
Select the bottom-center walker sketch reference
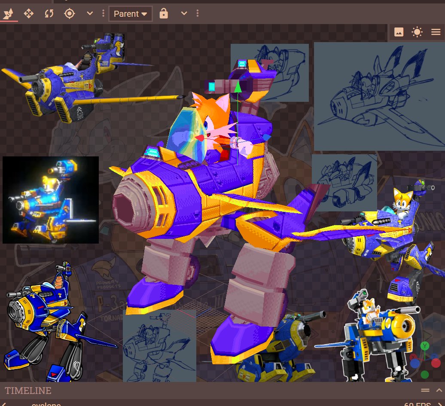[159, 346]
